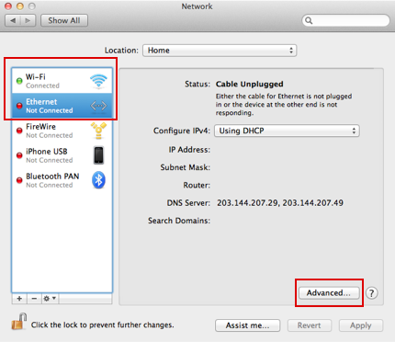The width and height of the screenshot is (395, 342).
Task: Click the red Bluetooth PAN status dot
Action: (x=19, y=180)
